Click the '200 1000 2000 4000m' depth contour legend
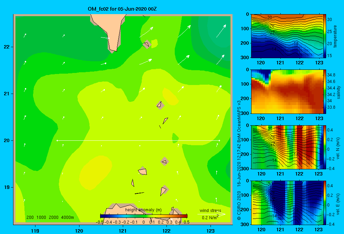 coord(50,217)
